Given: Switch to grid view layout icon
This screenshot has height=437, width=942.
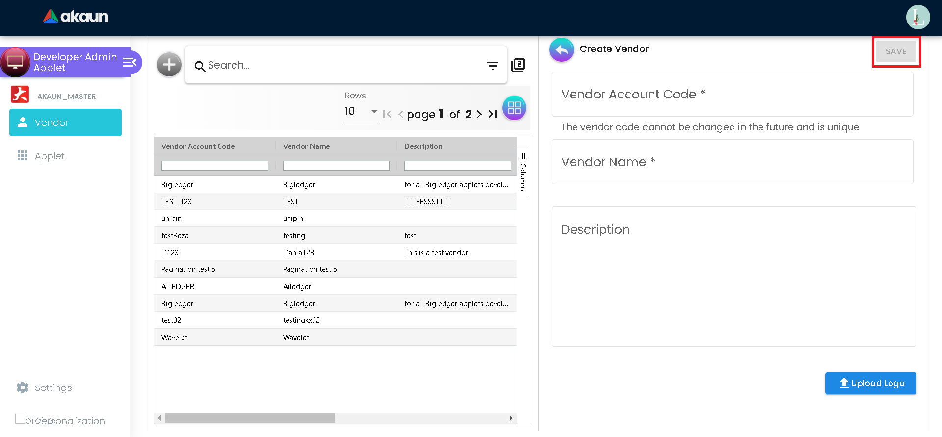Looking at the screenshot, I should click(x=514, y=108).
